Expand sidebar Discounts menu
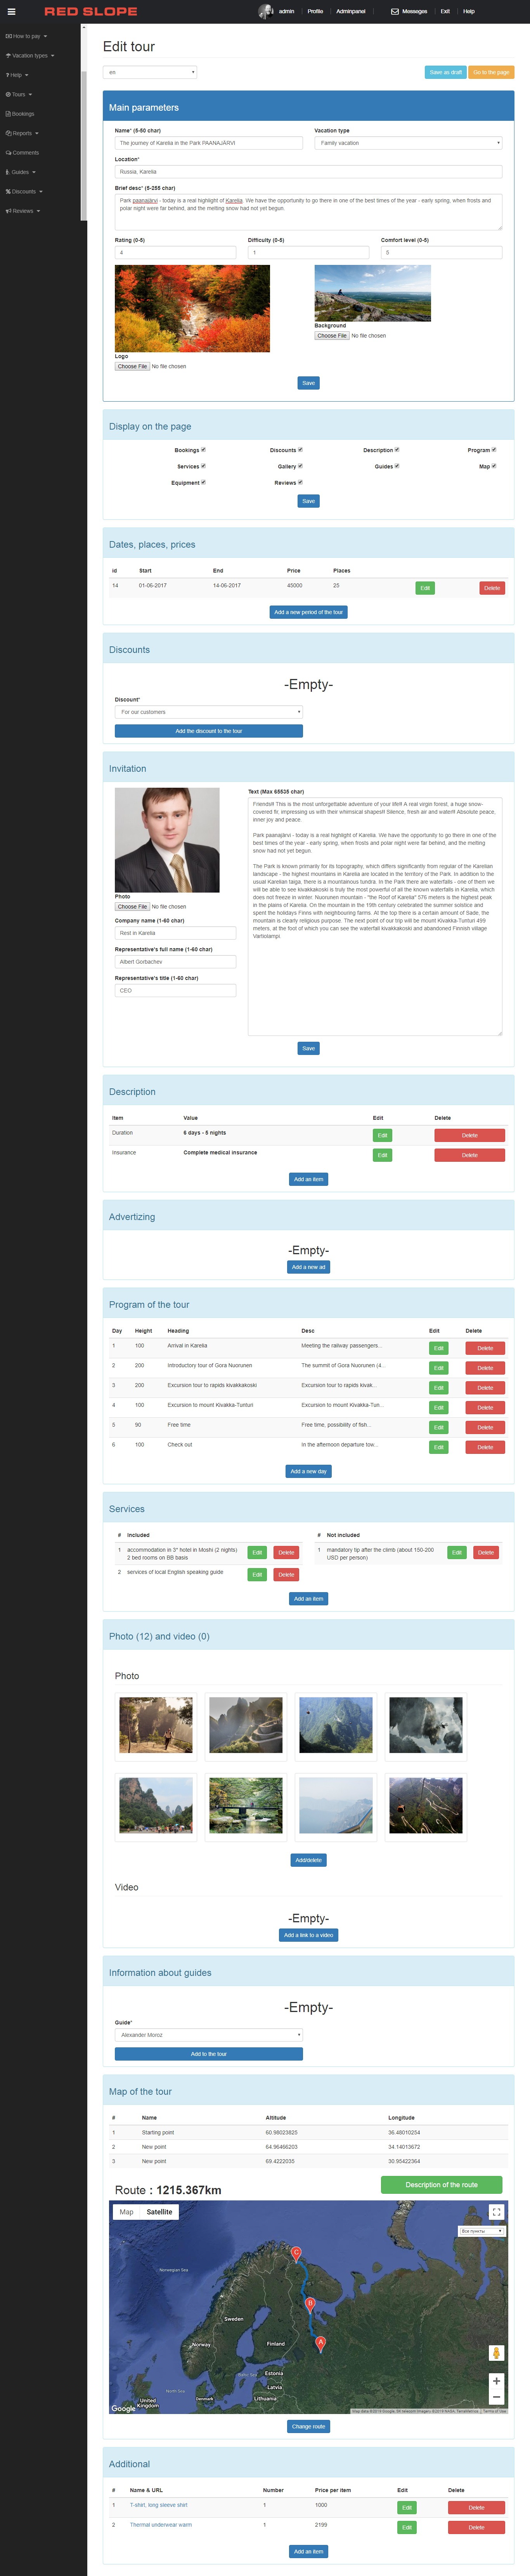Viewport: 530px width, 2576px height. 24,191
